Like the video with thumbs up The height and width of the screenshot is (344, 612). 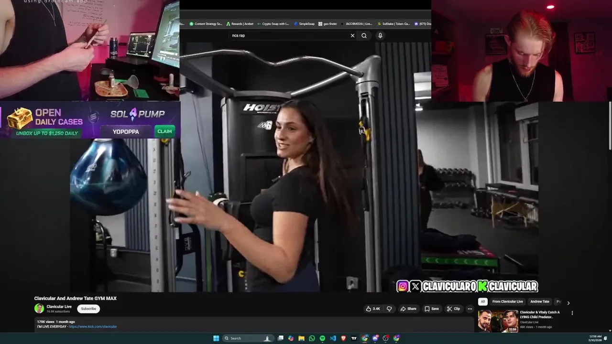coord(373,309)
